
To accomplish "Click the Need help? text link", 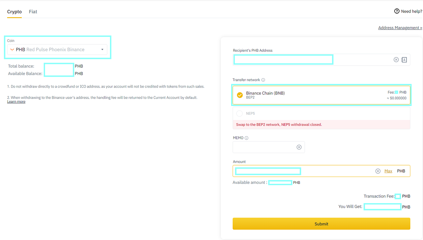I will point(412,11).
